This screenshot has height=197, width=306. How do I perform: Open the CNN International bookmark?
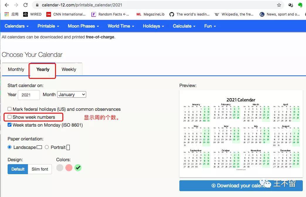(66, 14)
